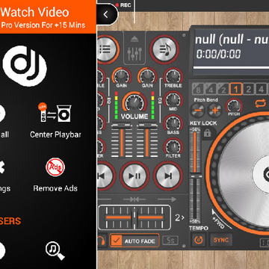The image size is (269, 269).
Task: Adjust the right deck MID knob
Action: (173, 99)
